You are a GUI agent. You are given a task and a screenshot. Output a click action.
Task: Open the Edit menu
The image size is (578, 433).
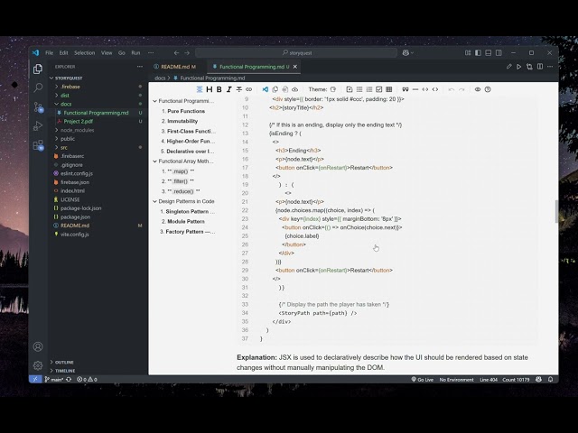[x=64, y=53]
